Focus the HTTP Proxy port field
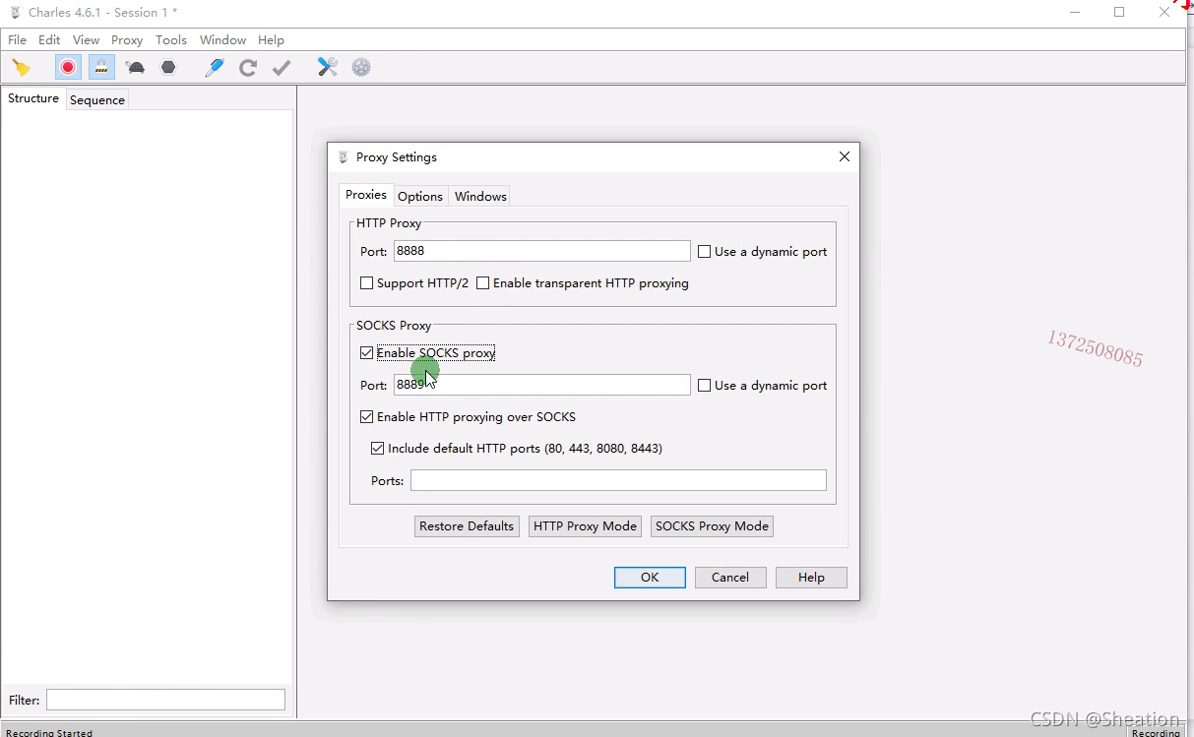Image resolution: width=1194 pixels, height=737 pixels. pos(541,251)
